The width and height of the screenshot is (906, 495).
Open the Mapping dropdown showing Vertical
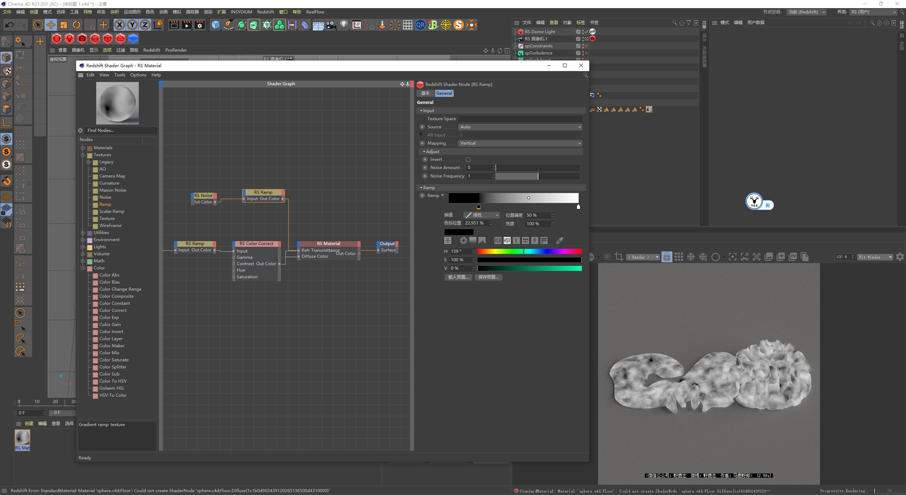[520, 143]
